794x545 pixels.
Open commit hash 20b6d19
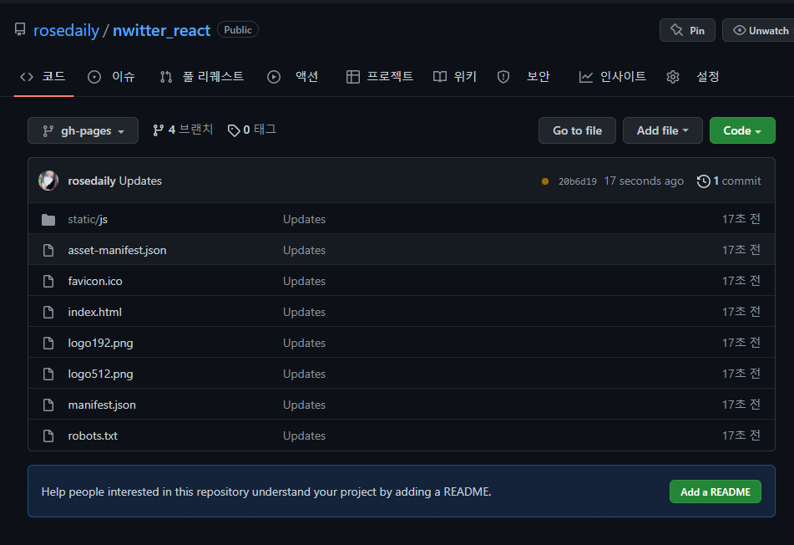[x=577, y=181]
